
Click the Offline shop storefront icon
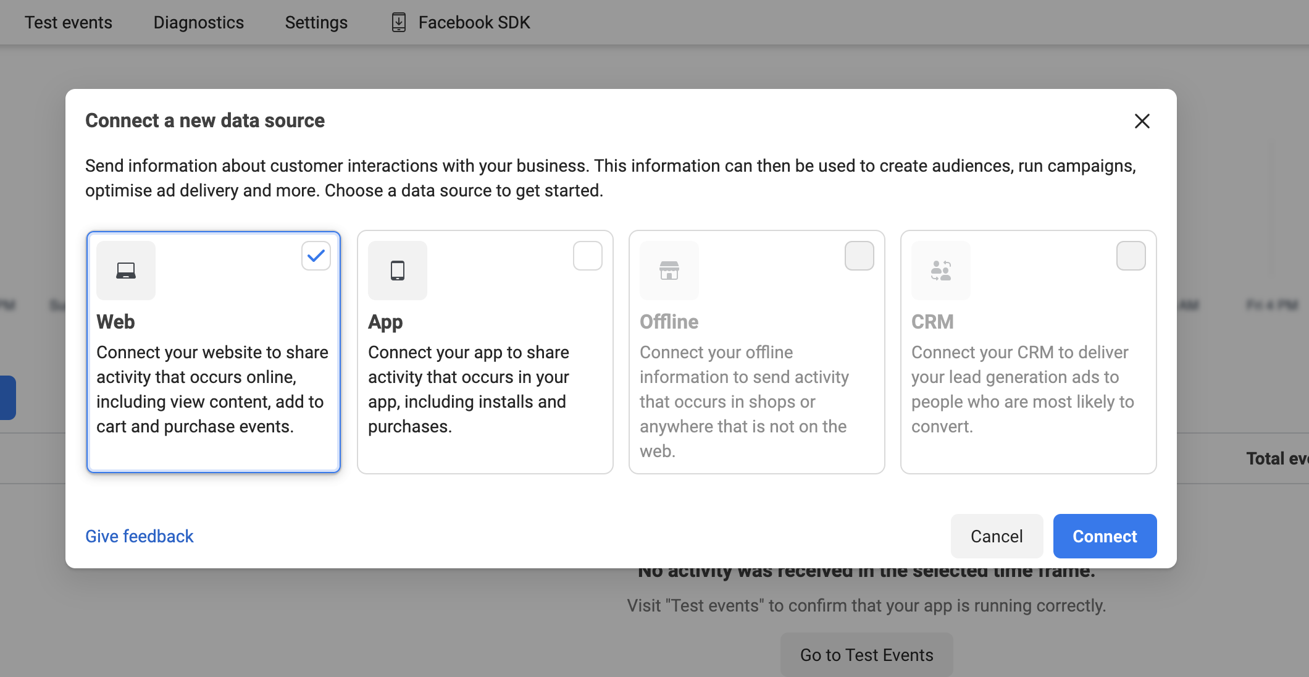[x=669, y=271]
